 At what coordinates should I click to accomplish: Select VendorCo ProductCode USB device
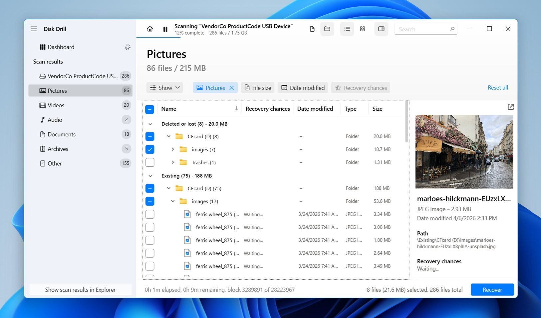click(81, 76)
